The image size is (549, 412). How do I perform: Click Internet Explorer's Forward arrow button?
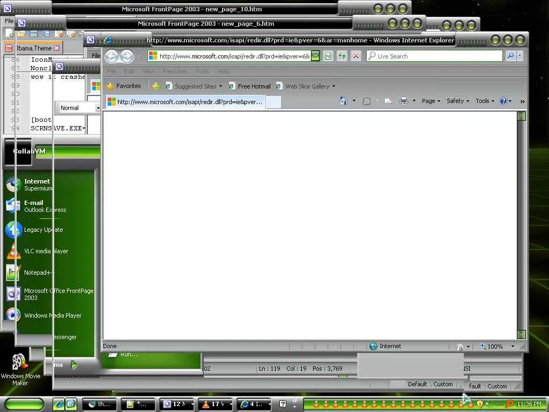coord(127,56)
